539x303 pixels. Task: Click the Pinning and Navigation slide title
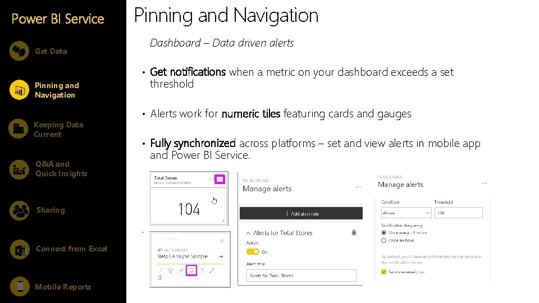click(x=226, y=16)
